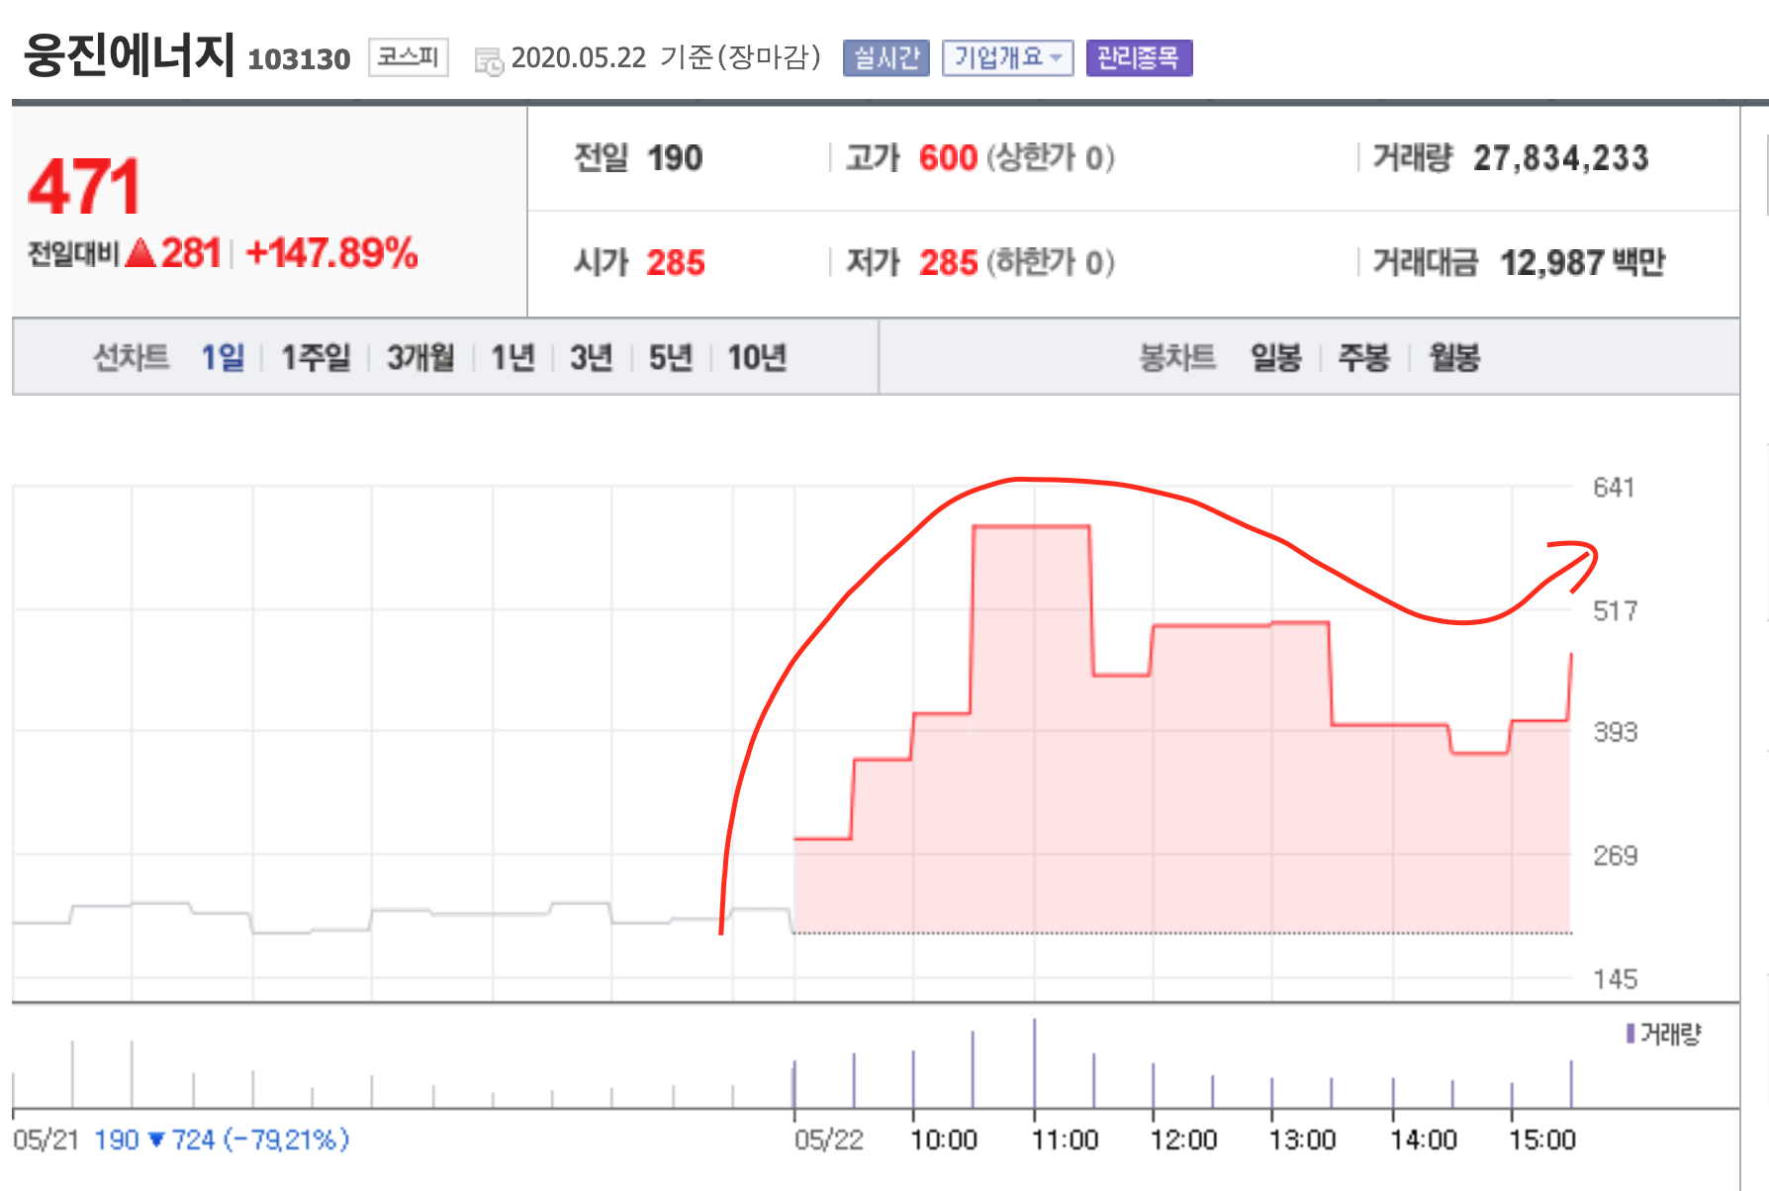Click the 12:00 time axis label

pyautogui.click(x=1183, y=1141)
